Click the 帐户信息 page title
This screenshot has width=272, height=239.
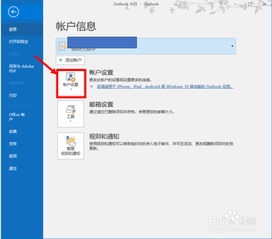(x=76, y=26)
